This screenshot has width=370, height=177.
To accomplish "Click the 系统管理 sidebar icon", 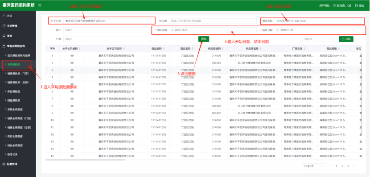I will [4, 26].
